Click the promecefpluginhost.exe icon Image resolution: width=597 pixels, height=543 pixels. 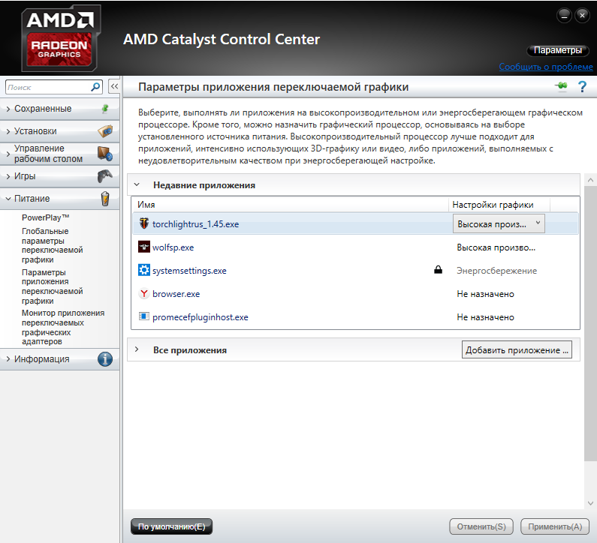coord(144,316)
